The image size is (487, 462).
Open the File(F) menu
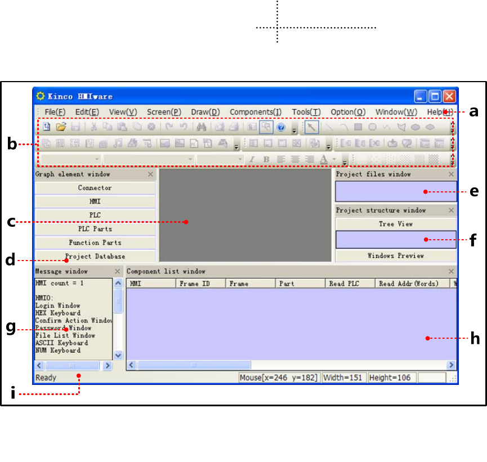coord(55,112)
